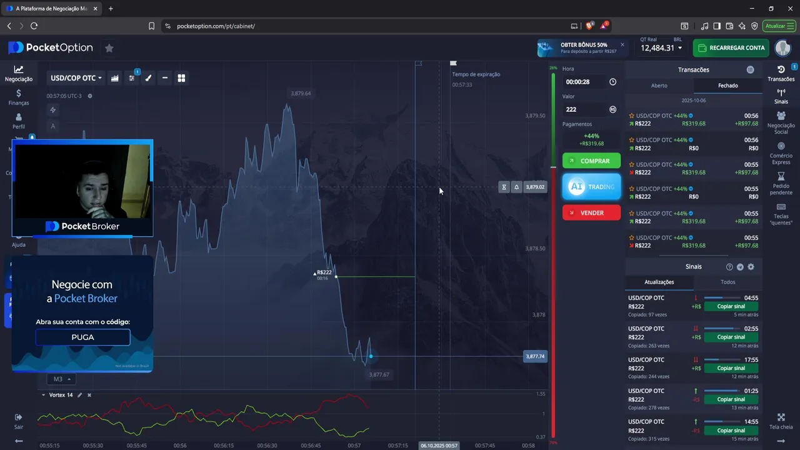Copy signal with 01:25 timer

pos(731,399)
